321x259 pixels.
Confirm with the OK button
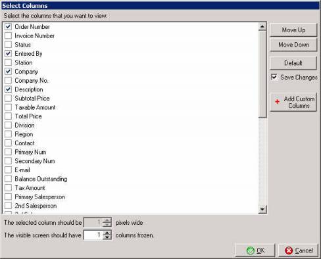tap(255, 250)
